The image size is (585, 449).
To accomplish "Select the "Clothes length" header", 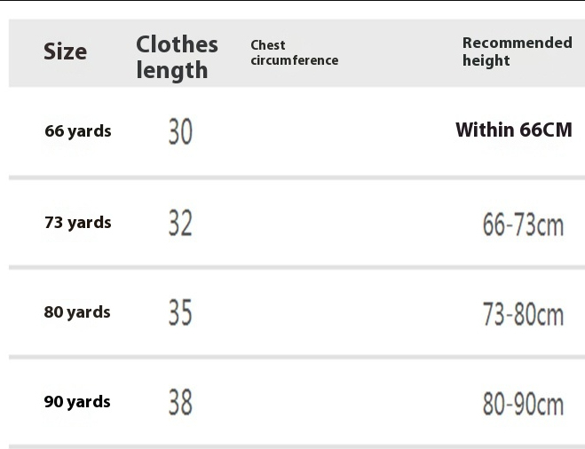I will pyautogui.click(x=177, y=57).
